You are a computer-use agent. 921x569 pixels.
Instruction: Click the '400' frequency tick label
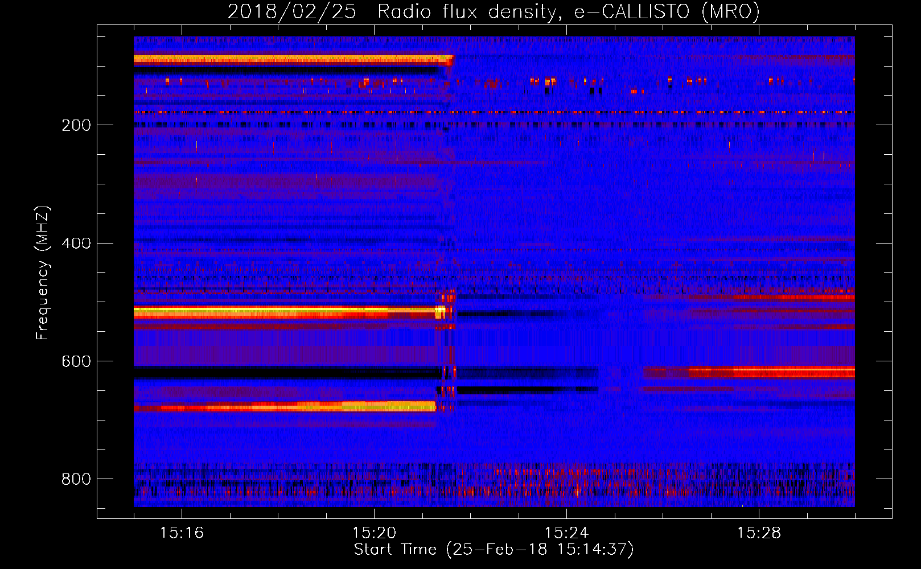coord(76,244)
